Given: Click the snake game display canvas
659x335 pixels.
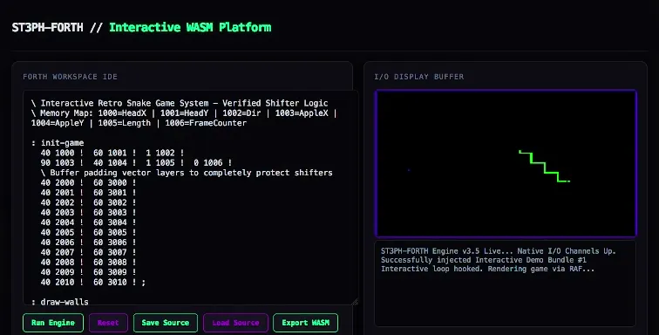Looking at the screenshot, I should (506, 163).
